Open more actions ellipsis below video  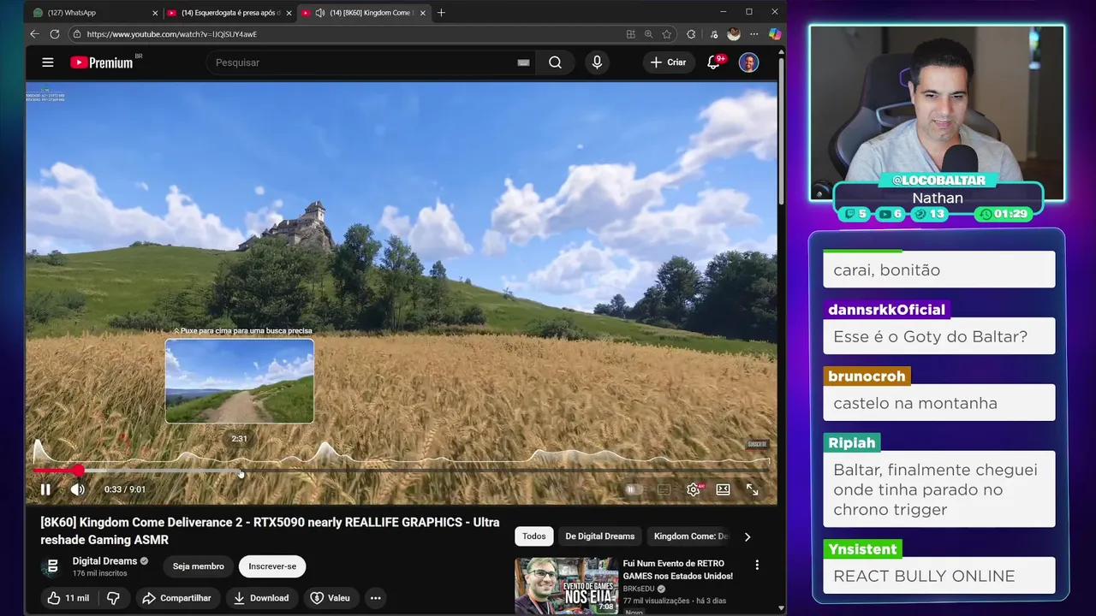(375, 598)
